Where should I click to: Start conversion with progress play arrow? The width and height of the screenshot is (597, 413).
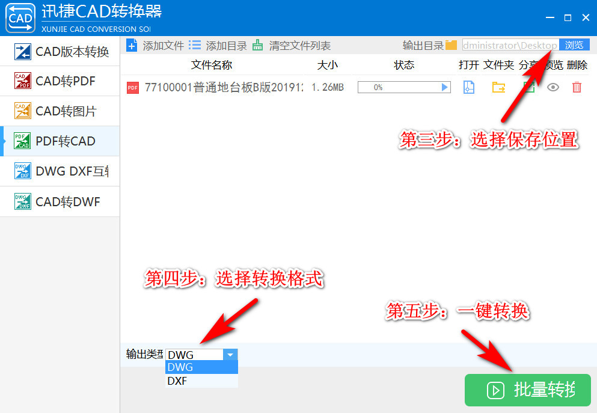click(444, 87)
